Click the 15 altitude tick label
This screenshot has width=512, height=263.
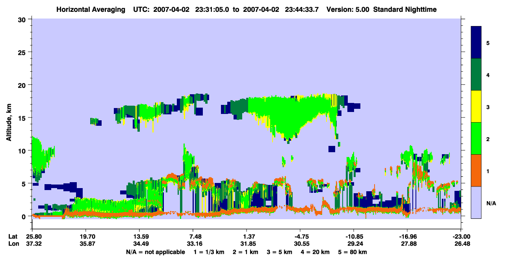pos(23,118)
